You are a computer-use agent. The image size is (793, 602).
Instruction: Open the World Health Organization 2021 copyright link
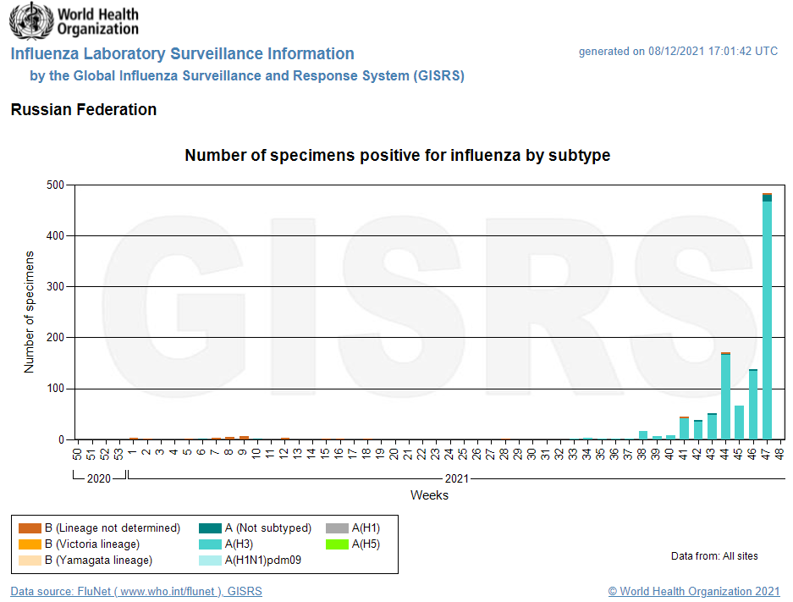pyautogui.click(x=693, y=591)
